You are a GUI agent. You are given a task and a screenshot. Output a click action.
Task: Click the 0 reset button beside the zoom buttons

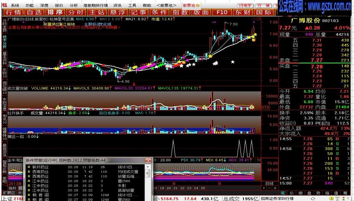275,188
